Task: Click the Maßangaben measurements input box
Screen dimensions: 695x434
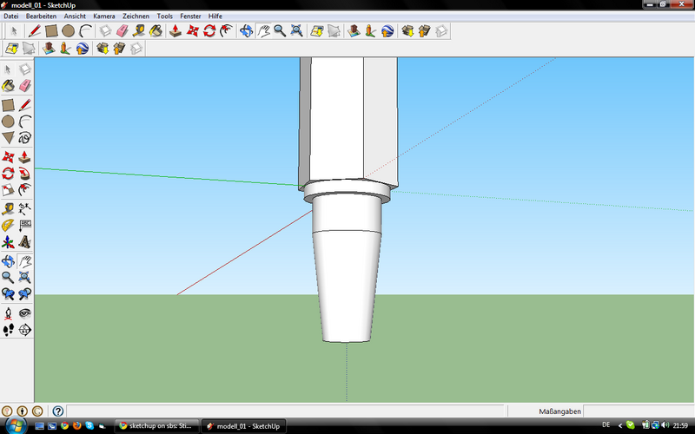Action: click(x=639, y=411)
